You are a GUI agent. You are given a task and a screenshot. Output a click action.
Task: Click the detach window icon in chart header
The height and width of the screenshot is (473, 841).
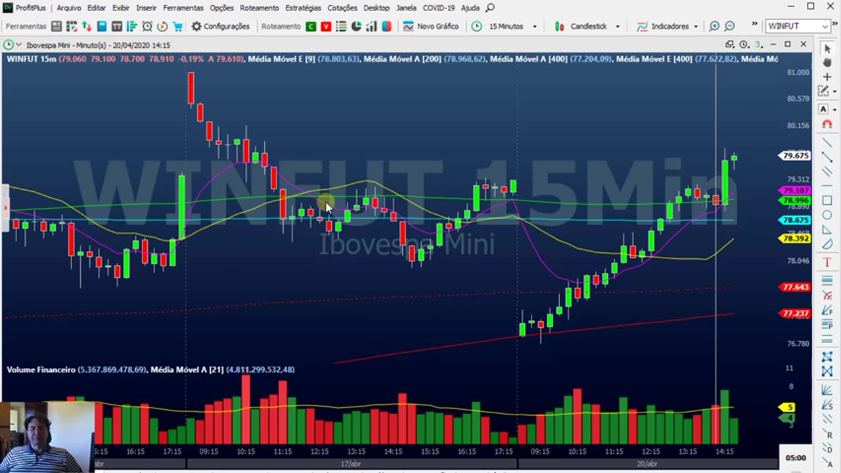pyautogui.click(x=729, y=45)
